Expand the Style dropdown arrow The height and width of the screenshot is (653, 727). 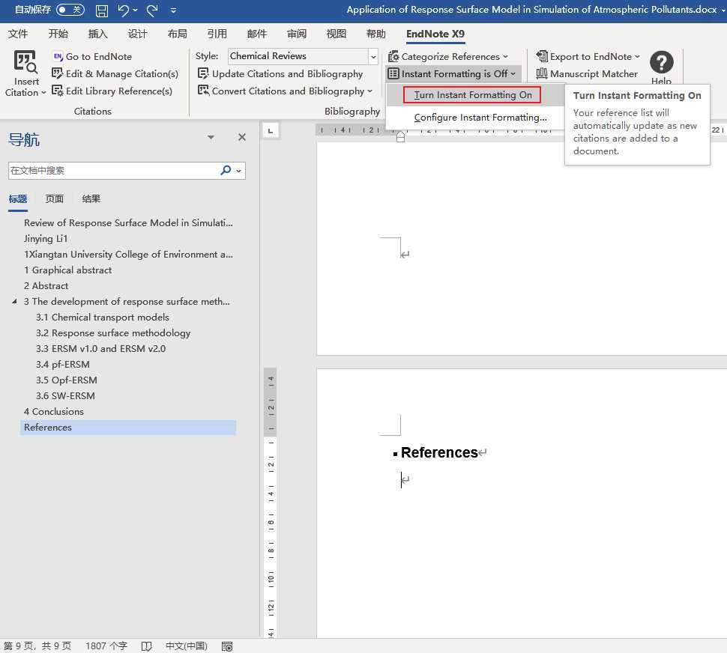click(x=373, y=56)
